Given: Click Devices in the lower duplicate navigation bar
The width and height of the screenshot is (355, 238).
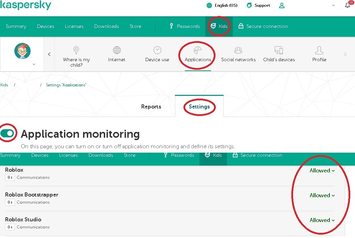Looking at the screenshot, I should click(40, 155).
